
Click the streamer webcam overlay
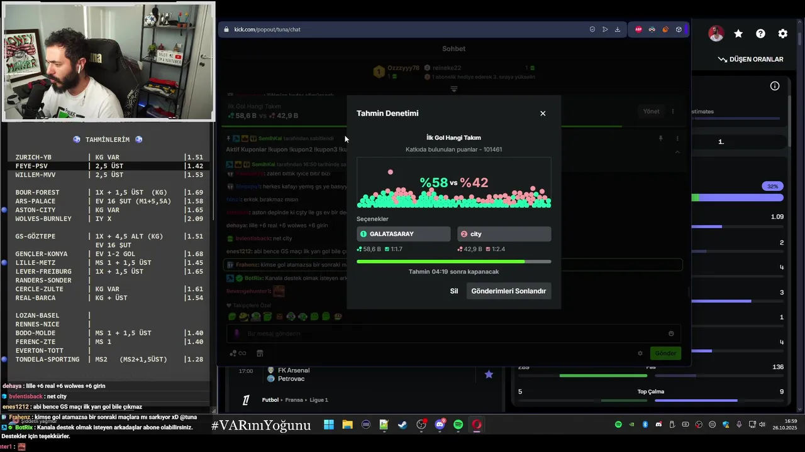tap(108, 61)
